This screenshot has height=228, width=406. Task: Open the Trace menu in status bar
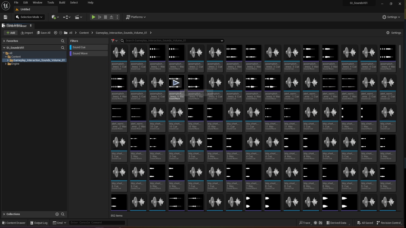[304, 223]
